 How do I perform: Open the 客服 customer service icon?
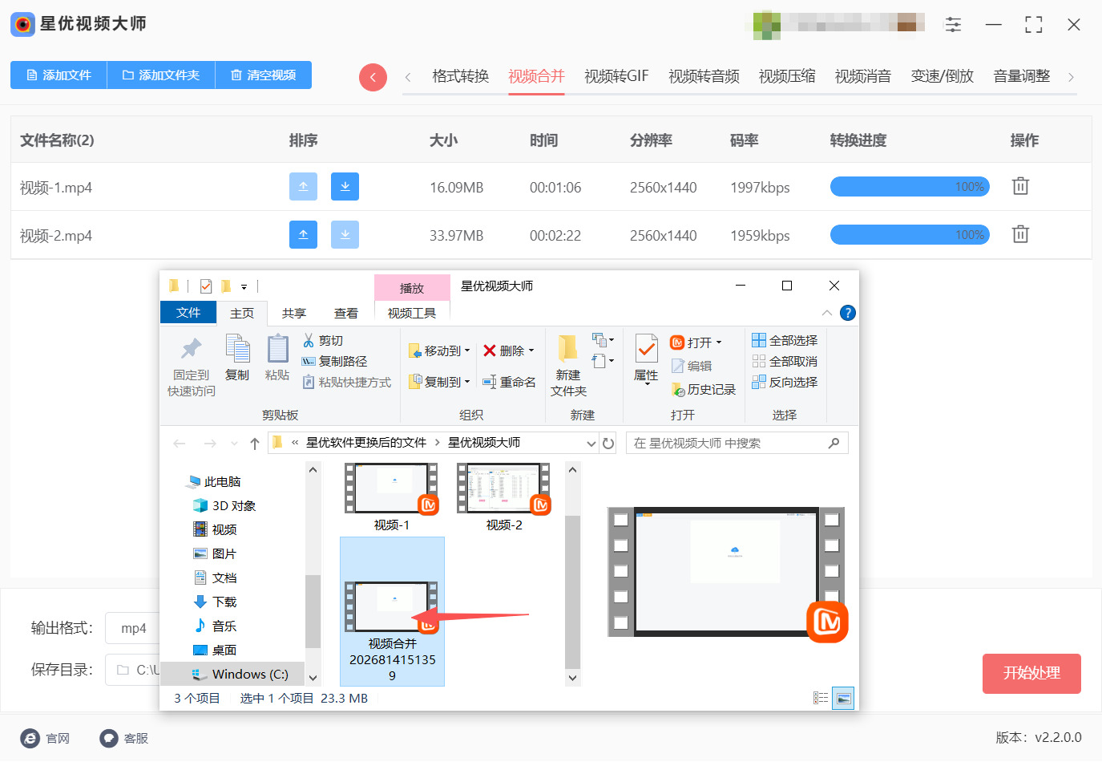click(x=109, y=739)
